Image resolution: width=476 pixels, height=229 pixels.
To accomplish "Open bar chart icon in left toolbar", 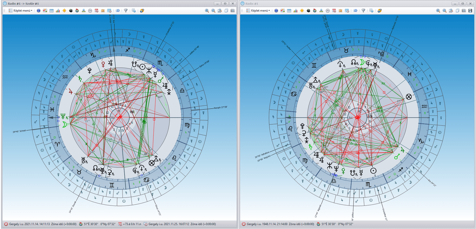I will click(58, 10).
